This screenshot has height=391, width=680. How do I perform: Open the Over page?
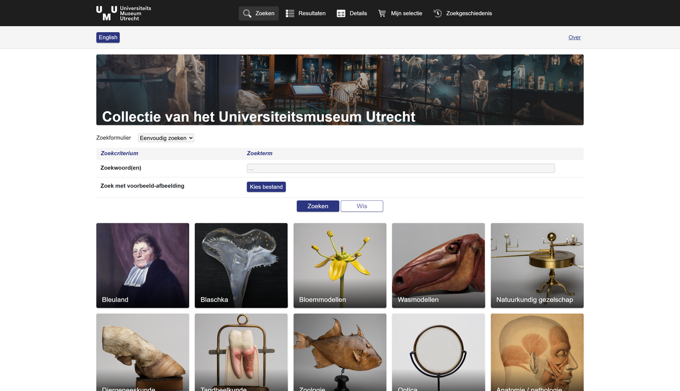point(574,37)
